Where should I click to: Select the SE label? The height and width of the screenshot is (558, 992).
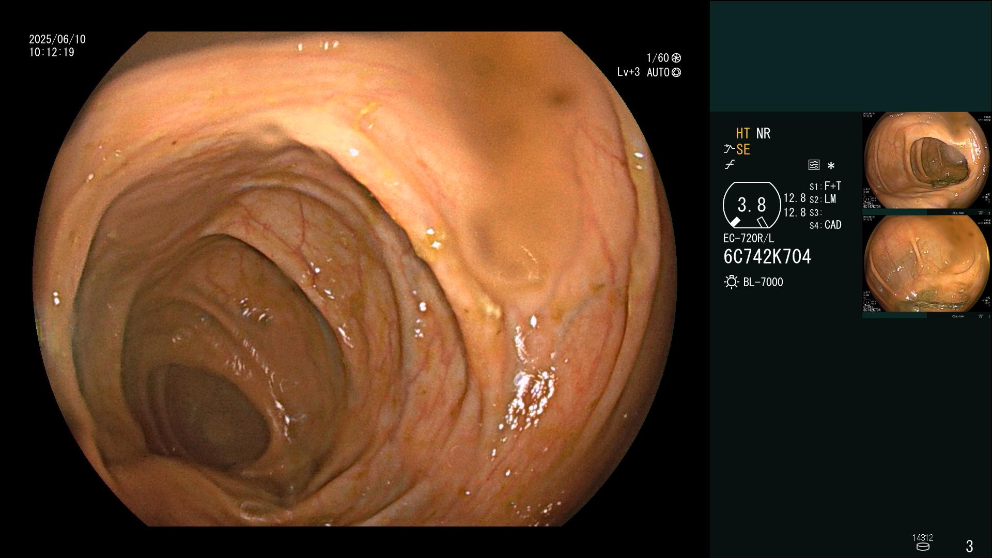coord(743,150)
